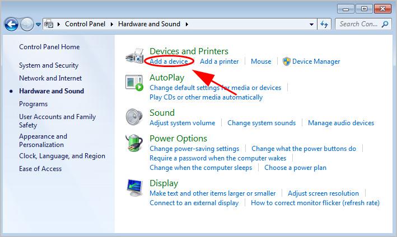
Task: Close the Control Panel window
Action: [x=383, y=9]
